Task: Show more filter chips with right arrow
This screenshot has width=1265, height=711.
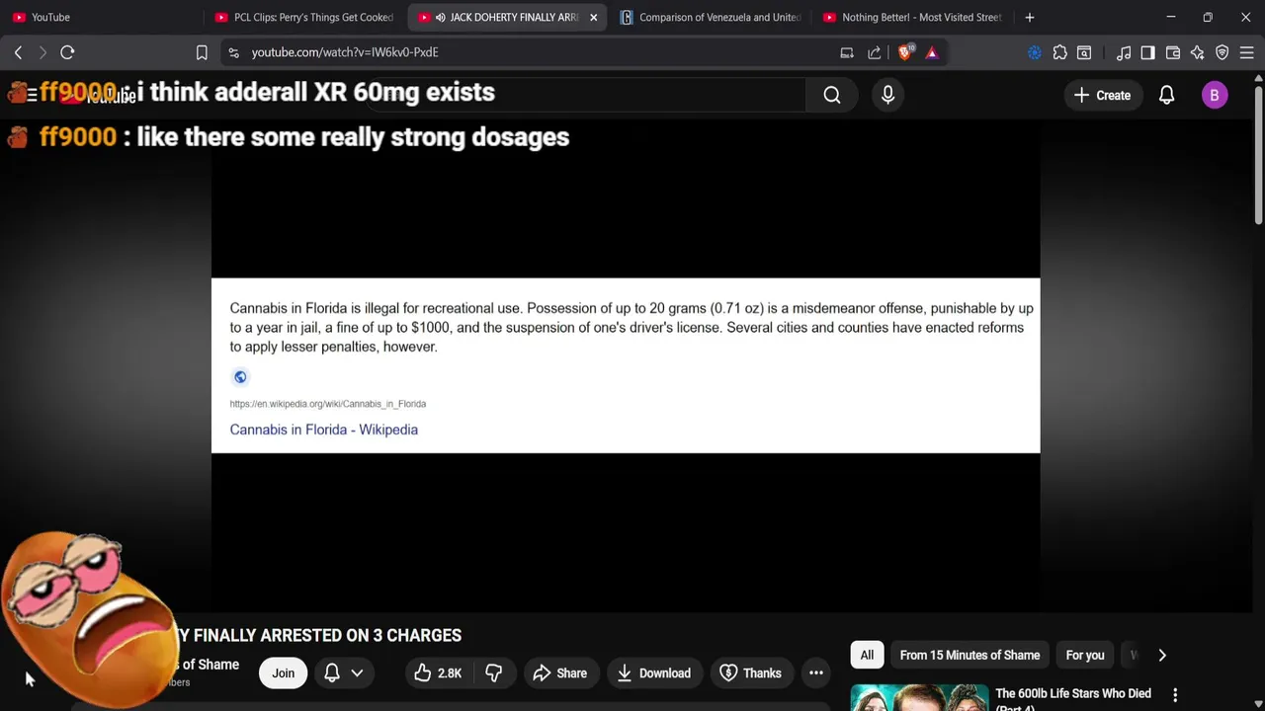Action: pyautogui.click(x=1162, y=656)
